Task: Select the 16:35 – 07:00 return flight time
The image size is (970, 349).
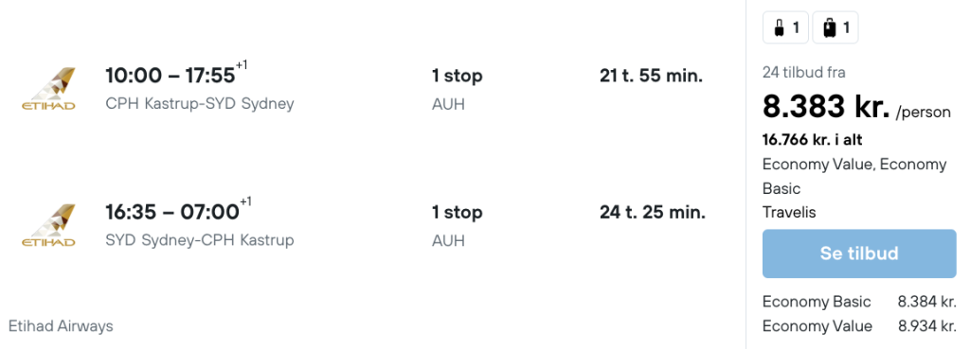Action: [x=178, y=211]
